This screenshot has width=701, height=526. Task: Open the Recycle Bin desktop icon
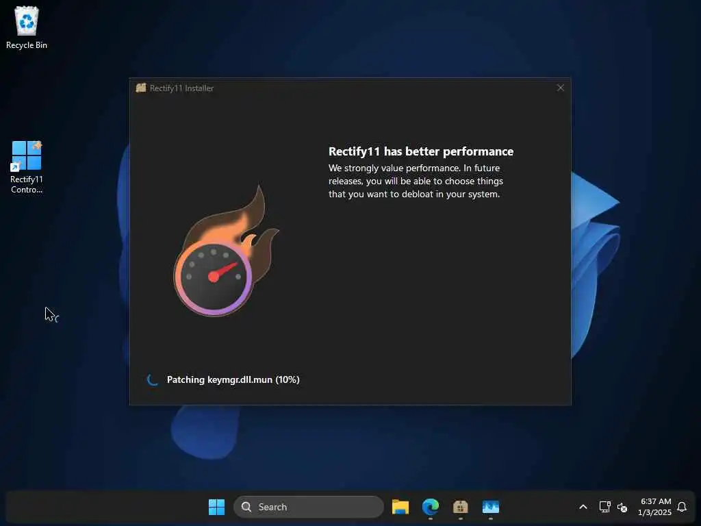coord(27,27)
